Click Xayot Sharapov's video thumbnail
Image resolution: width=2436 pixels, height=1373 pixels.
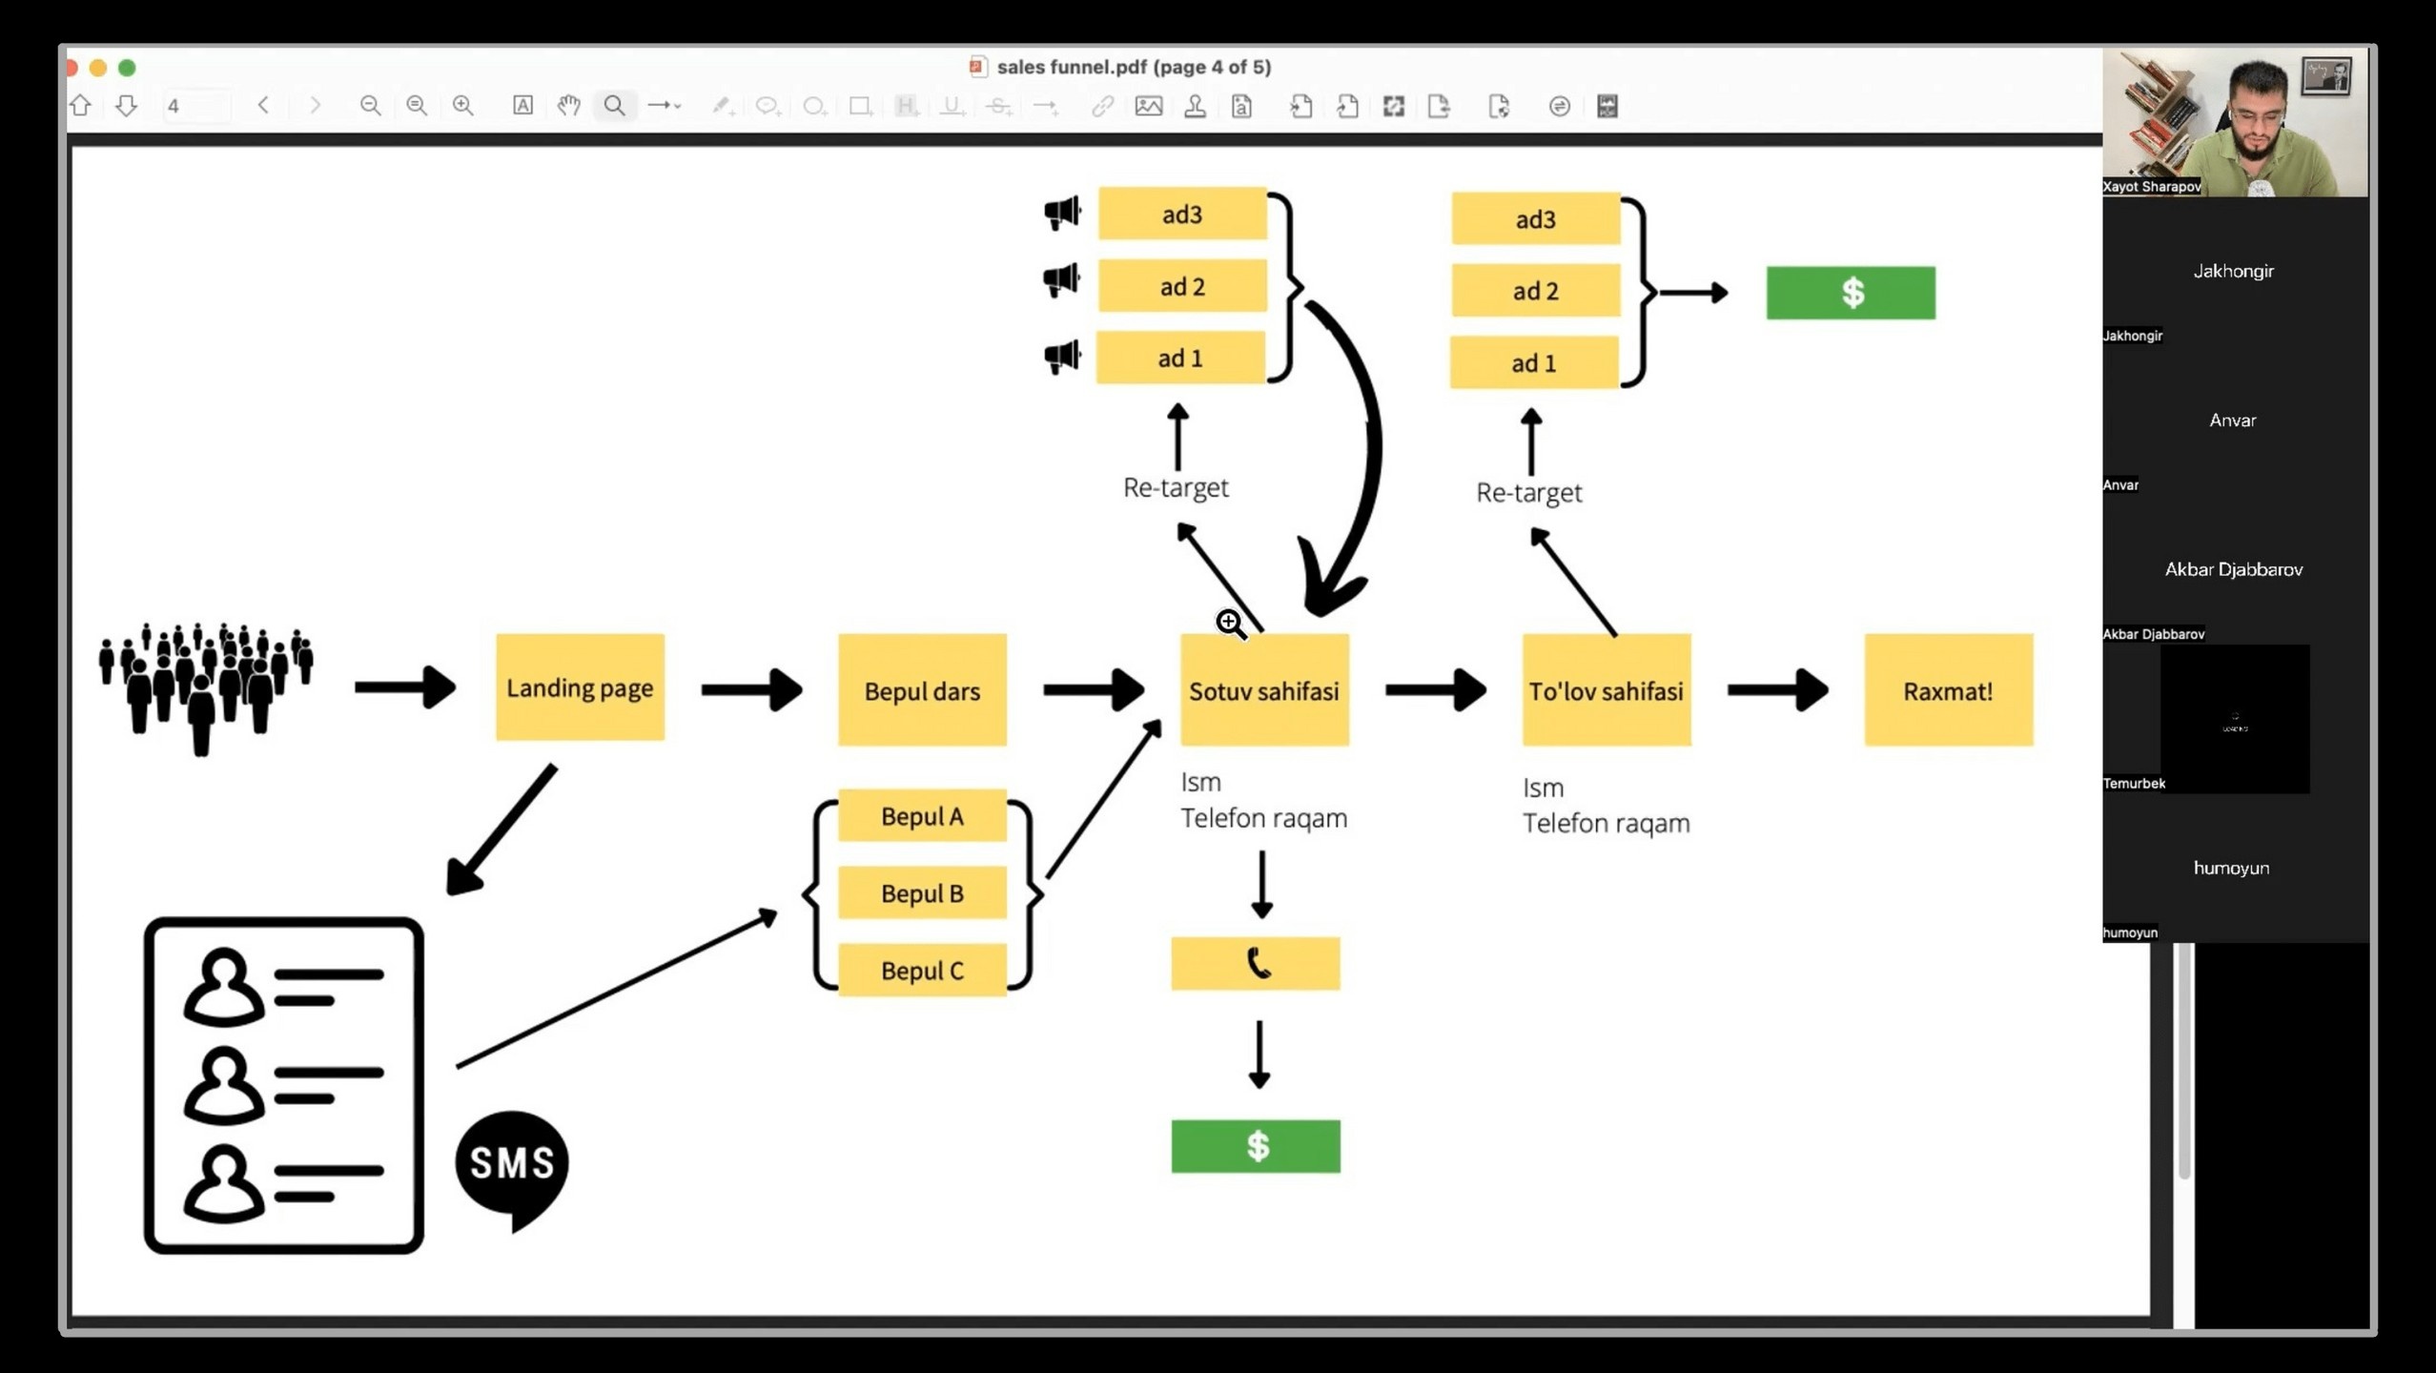2234,122
